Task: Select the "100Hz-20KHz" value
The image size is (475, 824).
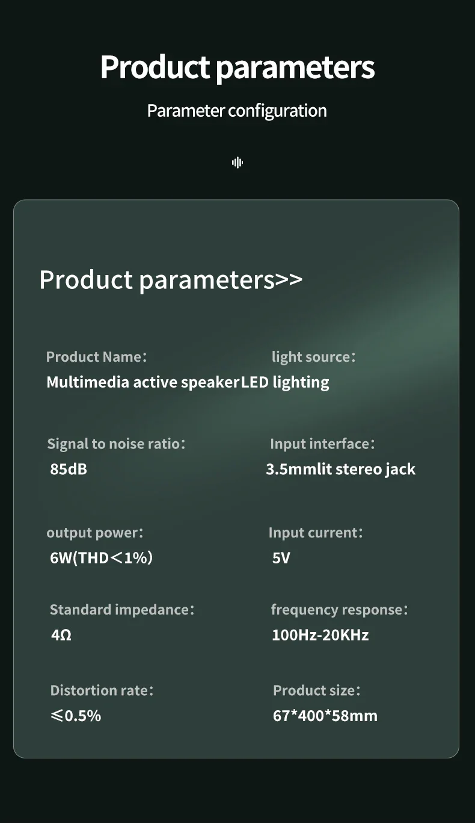Action: [320, 635]
